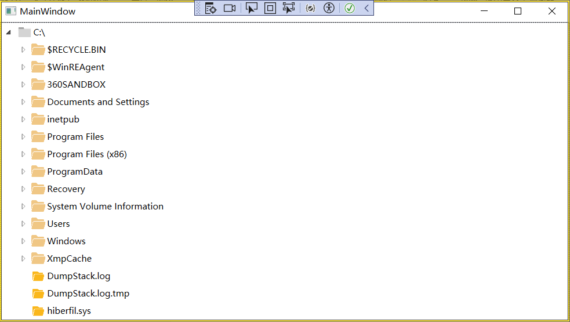Expand the Users folder arrow
Screen dimensions: 570x322
[23, 224]
